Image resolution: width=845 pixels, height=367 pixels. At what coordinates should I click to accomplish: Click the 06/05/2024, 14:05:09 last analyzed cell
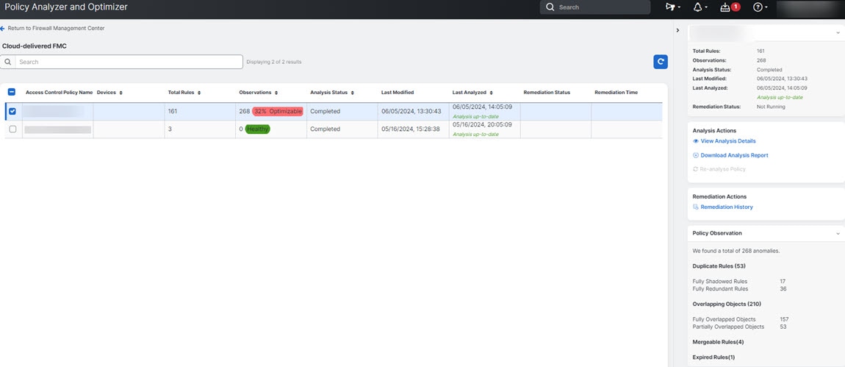(x=482, y=107)
